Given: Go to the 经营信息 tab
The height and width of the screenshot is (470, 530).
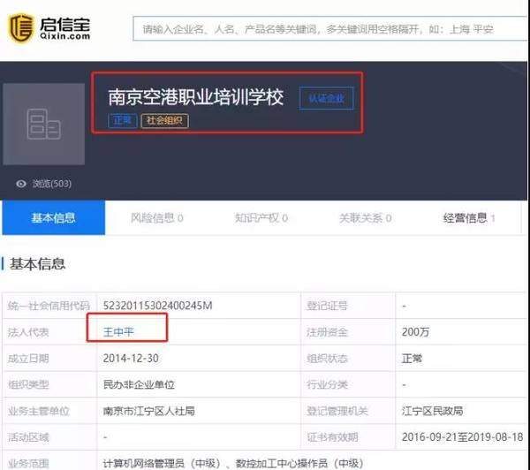Looking at the screenshot, I should click(x=469, y=218).
